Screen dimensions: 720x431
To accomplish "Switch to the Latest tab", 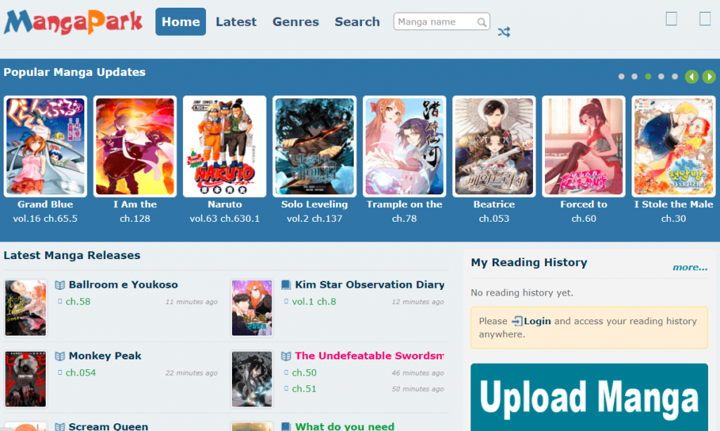I will pos(236,22).
